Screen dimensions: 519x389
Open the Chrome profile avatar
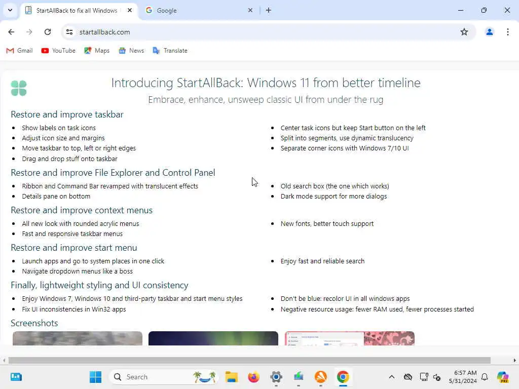(x=489, y=32)
